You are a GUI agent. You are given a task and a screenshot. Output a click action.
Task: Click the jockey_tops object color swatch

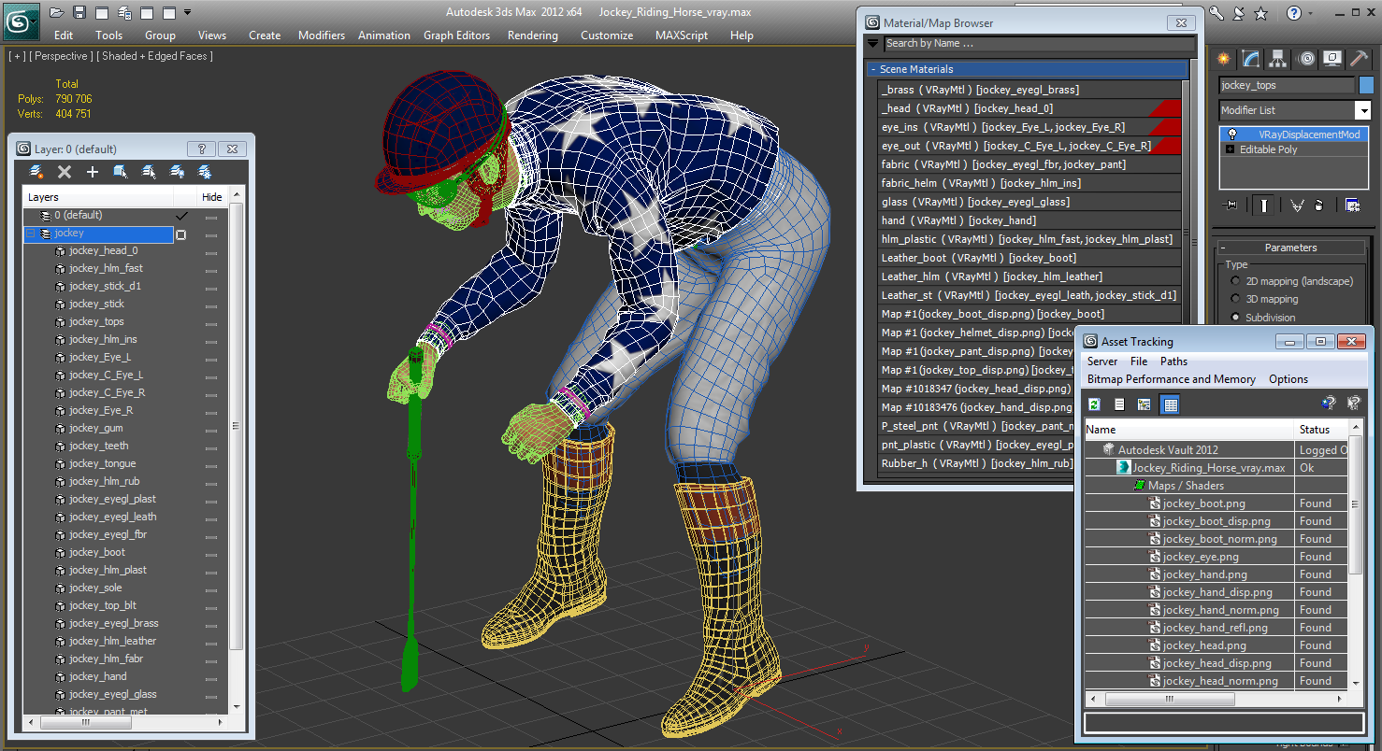click(1366, 85)
